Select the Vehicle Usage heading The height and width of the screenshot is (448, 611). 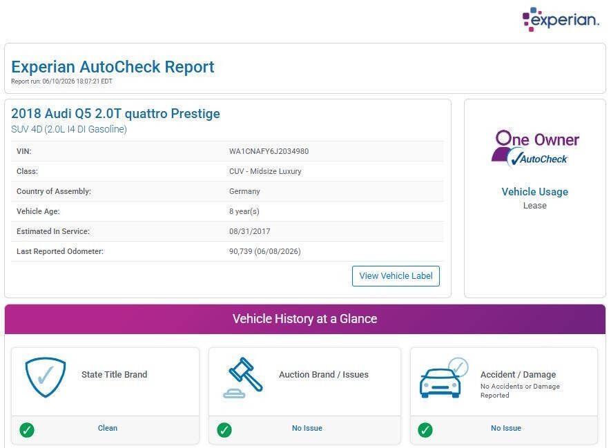[x=534, y=192]
